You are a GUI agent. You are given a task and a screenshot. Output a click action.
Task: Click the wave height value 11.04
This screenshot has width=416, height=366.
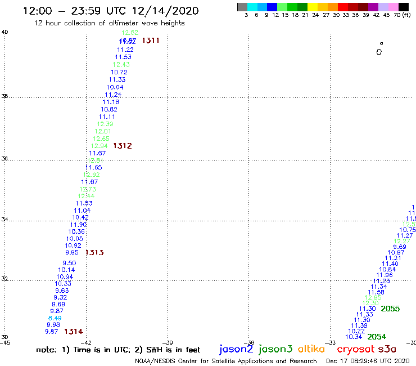point(82,211)
